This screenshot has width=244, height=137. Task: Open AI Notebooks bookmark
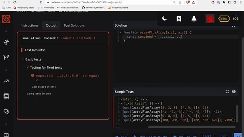(46, 8)
